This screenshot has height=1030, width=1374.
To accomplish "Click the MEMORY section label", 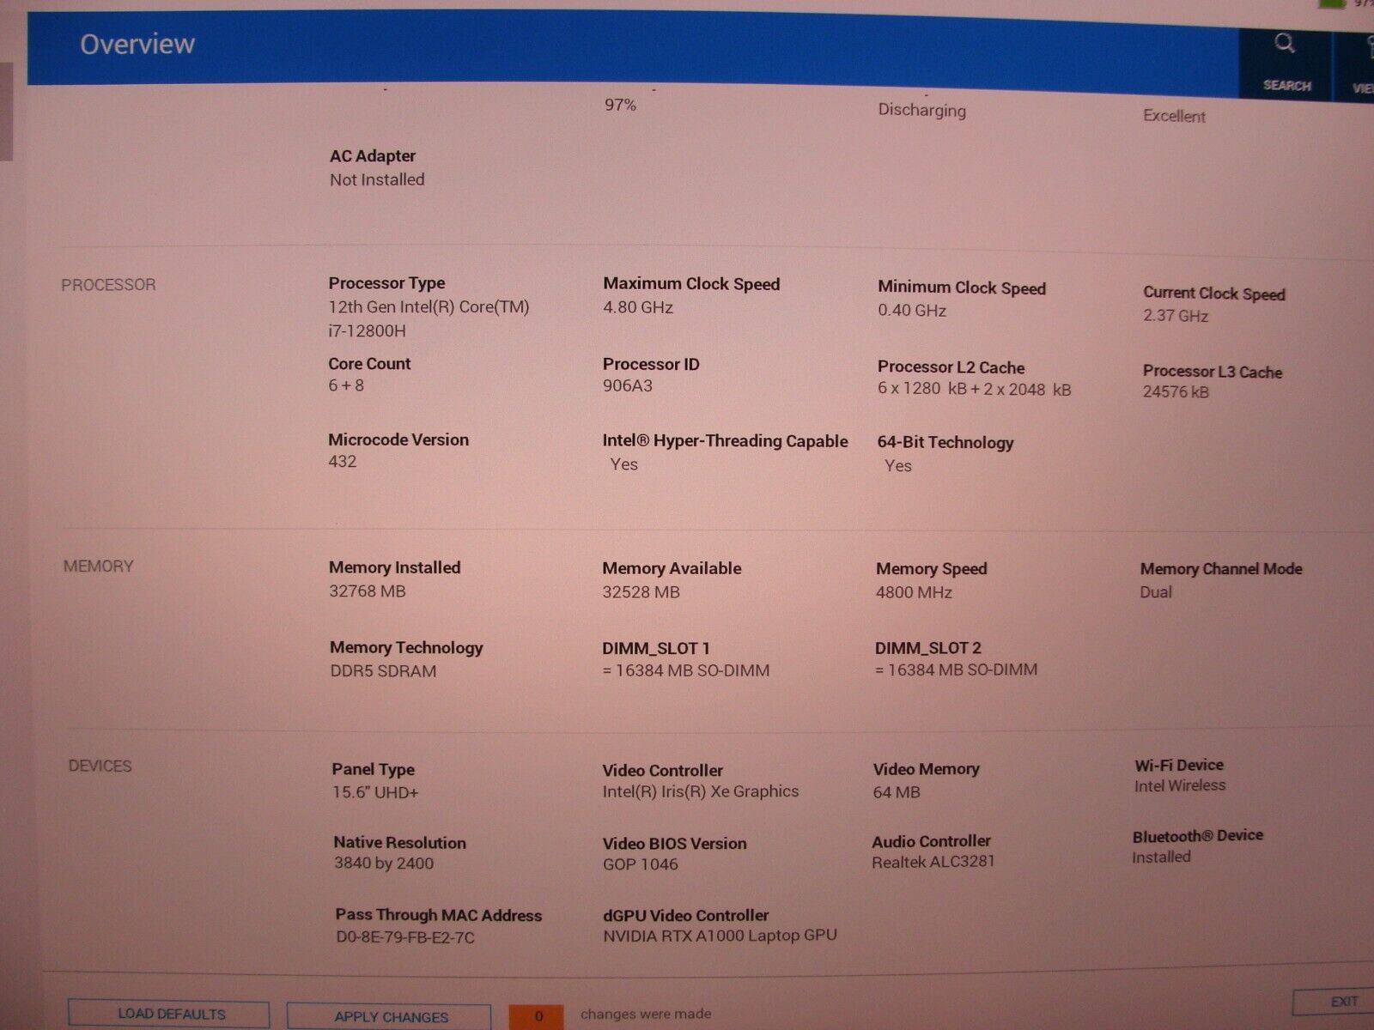I will (x=99, y=566).
